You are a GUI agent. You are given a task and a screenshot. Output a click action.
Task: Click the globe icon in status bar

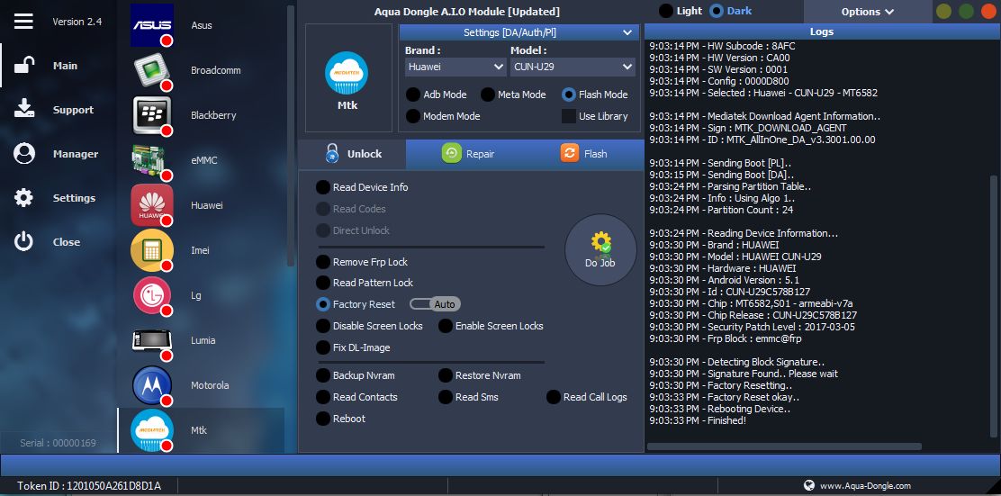tap(809, 486)
